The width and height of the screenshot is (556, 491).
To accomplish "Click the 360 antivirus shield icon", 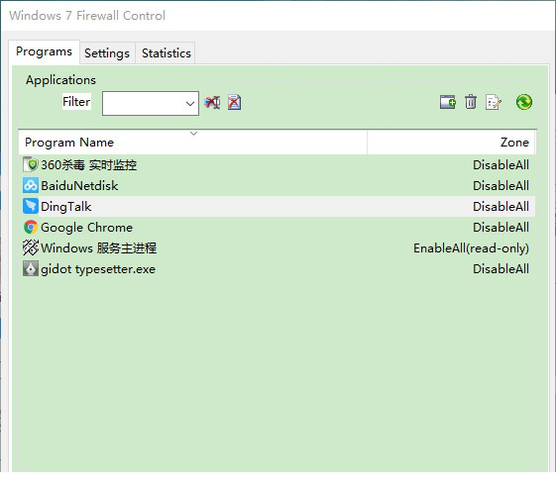I will tap(31, 164).
